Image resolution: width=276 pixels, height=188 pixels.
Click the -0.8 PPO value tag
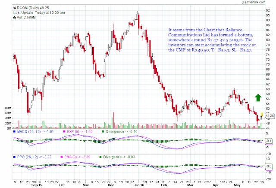pos(269,166)
